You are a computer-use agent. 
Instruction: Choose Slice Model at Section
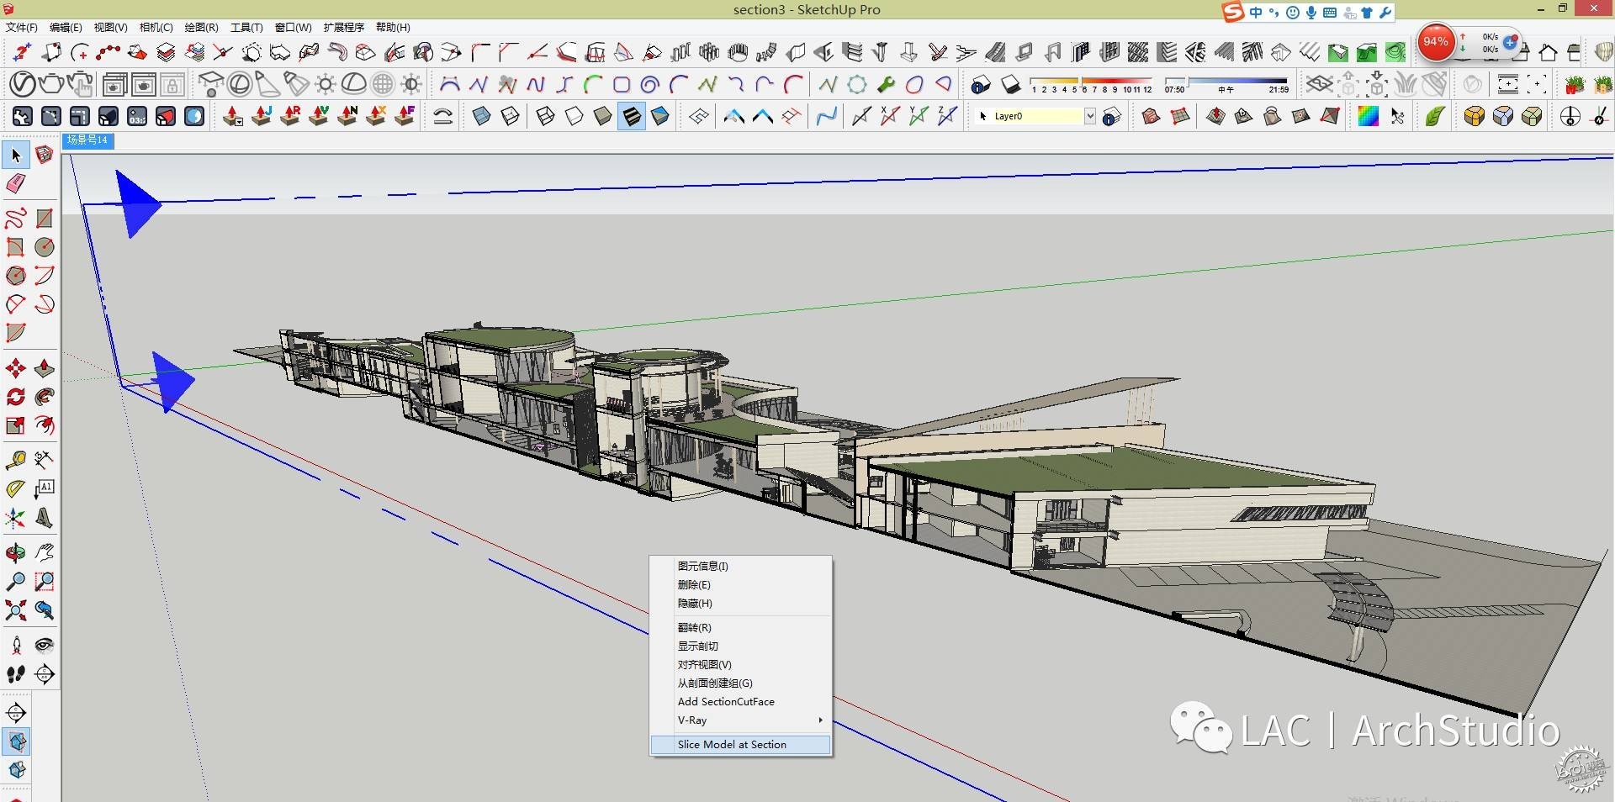tap(740, 745)
